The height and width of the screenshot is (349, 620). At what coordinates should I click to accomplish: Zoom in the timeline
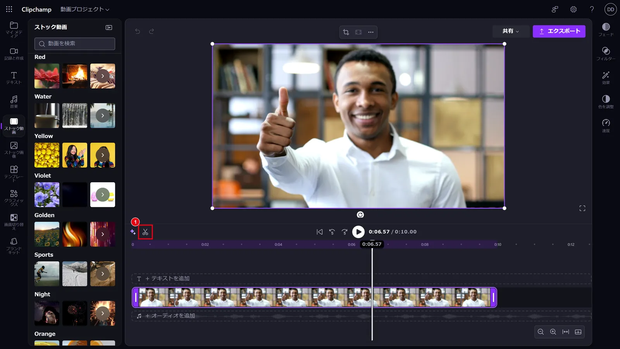(x=553, y=332)
